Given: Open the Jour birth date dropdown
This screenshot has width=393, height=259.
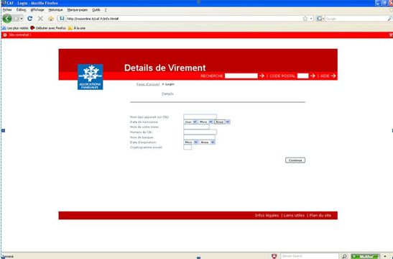Looking at the screenshot, I should point(190,122).
